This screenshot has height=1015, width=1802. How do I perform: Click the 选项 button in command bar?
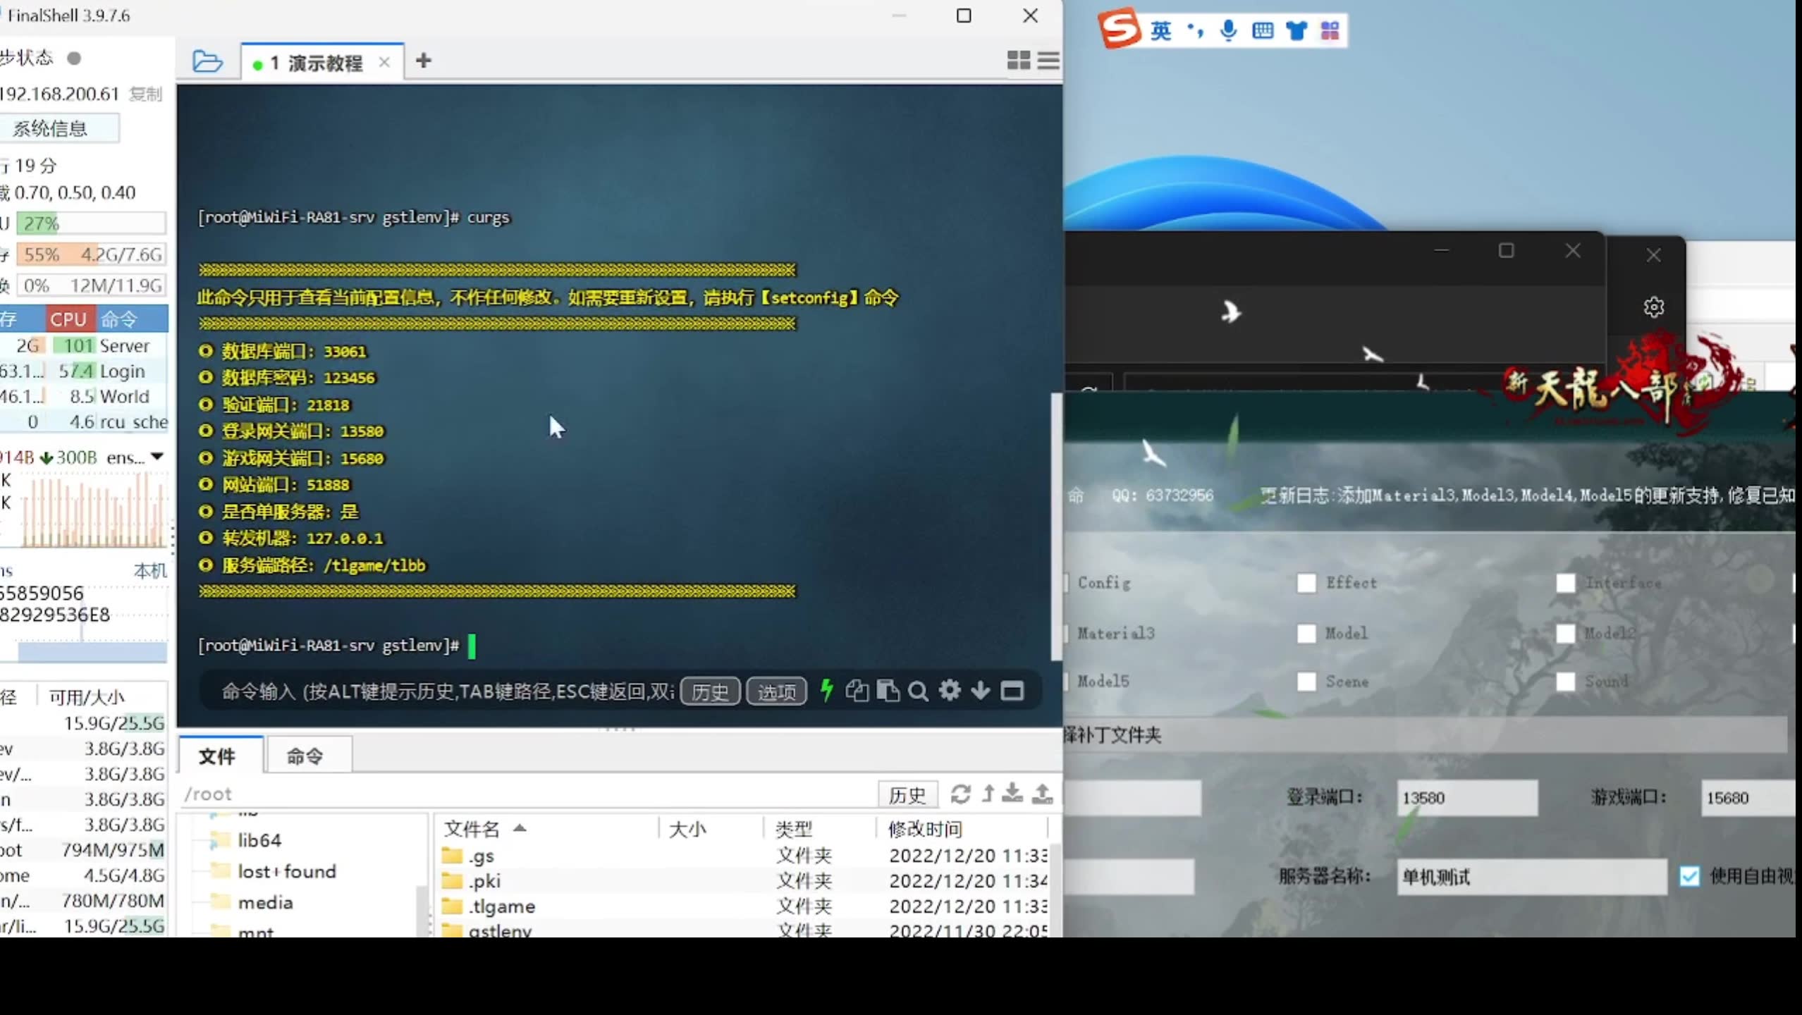click(x=776, y=691)
